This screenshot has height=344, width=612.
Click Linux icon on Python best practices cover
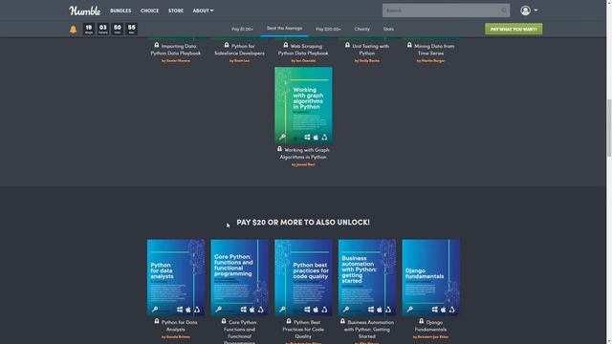[324, 310]
